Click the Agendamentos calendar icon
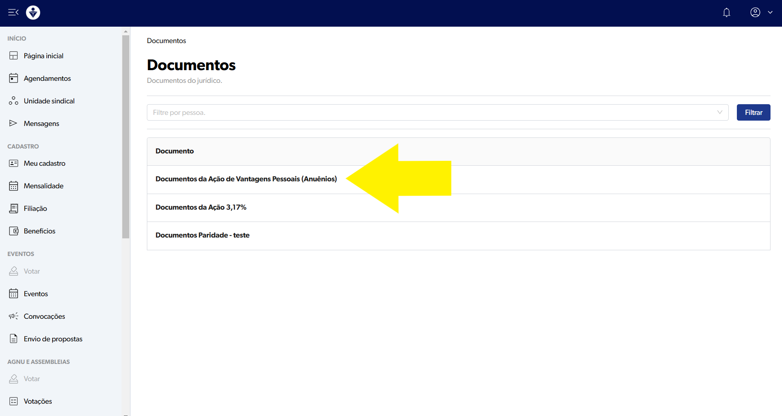 [14, 78]
